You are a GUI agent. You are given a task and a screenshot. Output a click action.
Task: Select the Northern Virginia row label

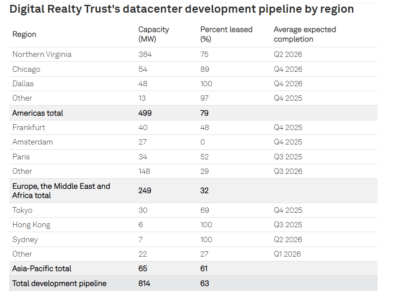[42, 54]
